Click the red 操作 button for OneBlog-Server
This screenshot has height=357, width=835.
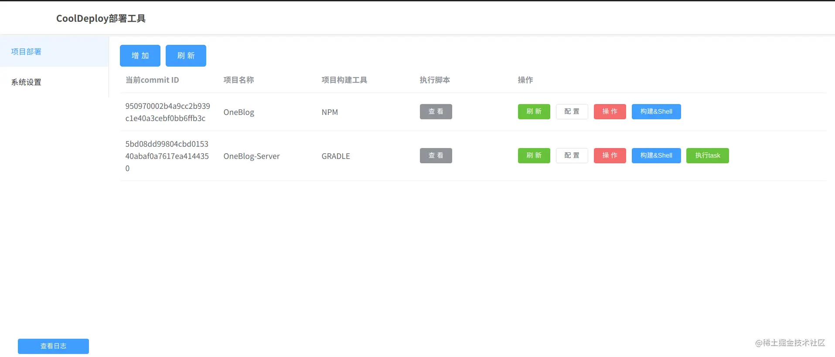[x=610, y=155]
